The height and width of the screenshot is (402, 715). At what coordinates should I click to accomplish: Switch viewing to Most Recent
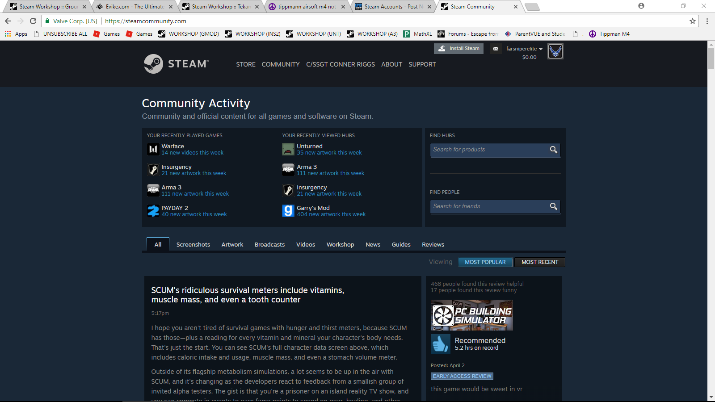(x=540, y=262)
